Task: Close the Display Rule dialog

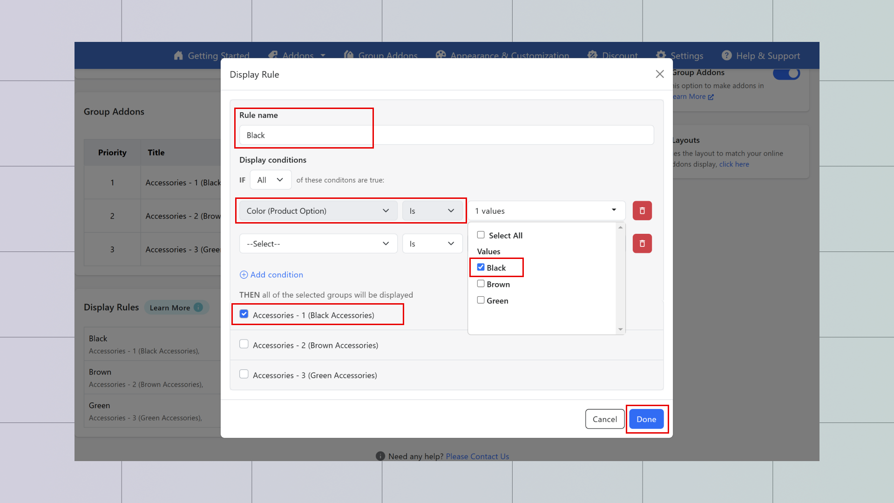Action: tap(659, 74)
